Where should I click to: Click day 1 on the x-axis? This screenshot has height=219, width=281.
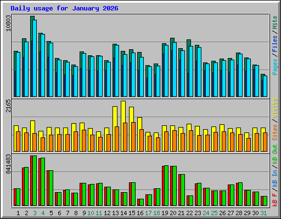pos(18,213)
